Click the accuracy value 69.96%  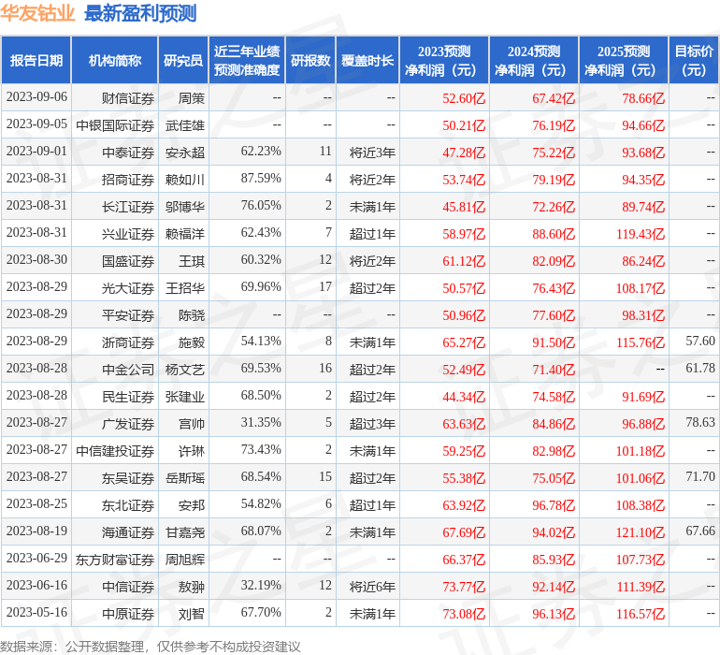[261, 287]
